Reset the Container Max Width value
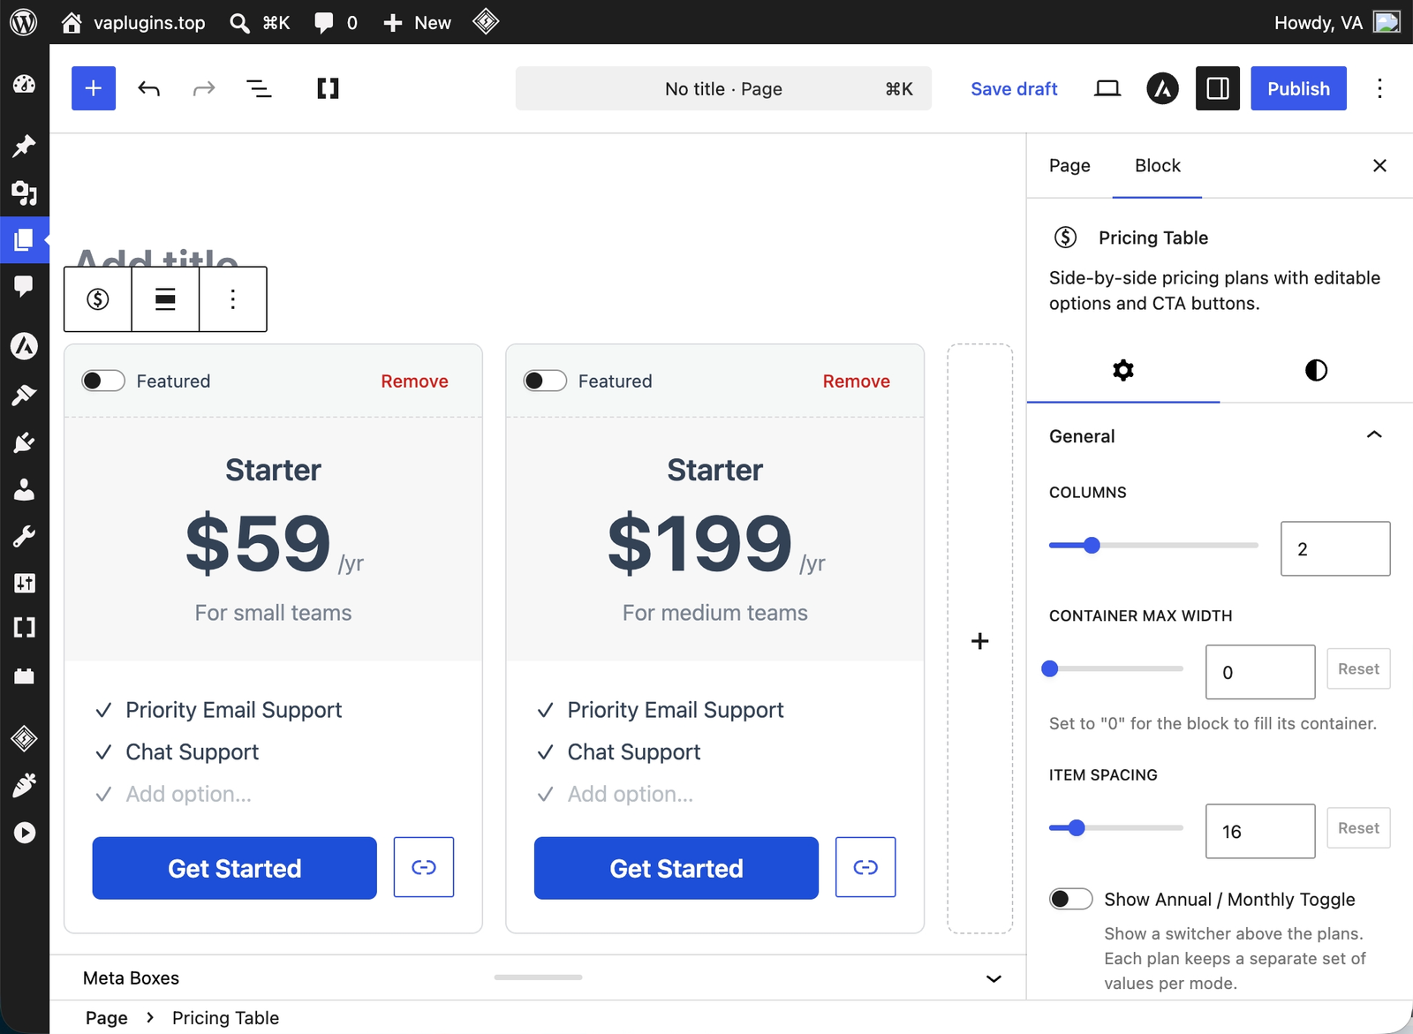 click(x=1358, y=669)
